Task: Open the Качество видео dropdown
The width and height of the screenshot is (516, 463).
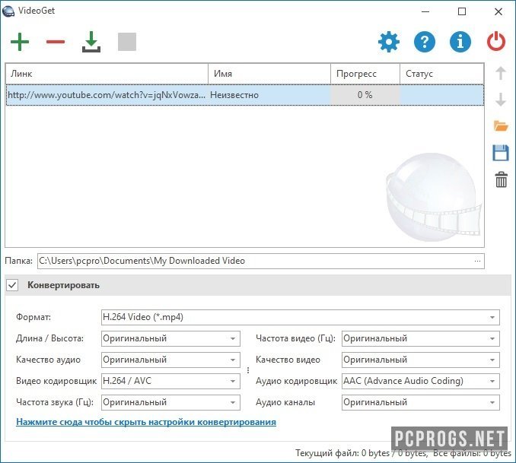Action: click(421, 360)
